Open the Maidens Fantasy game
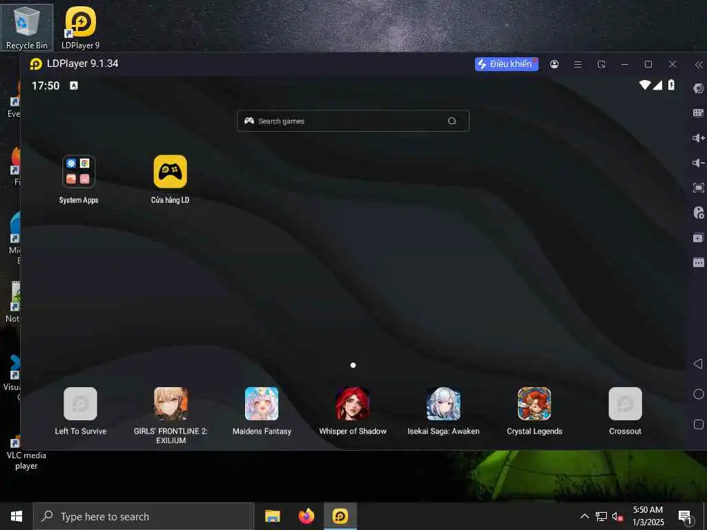The width and height of the screenshot is (707, 530). tap(262, 411)
